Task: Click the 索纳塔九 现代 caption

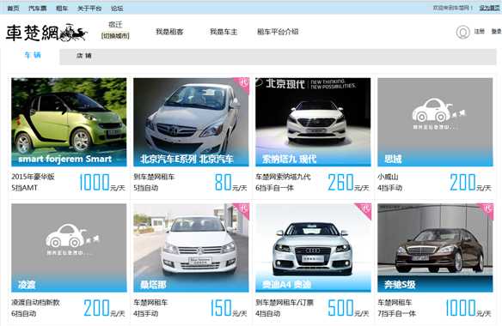Action: (289, 159)
